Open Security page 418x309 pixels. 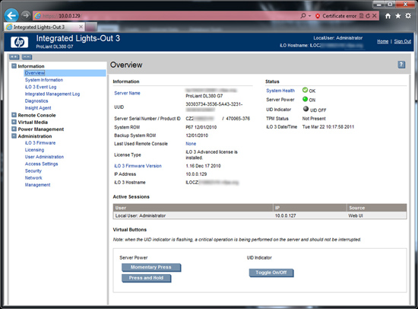tap(33, 170)
